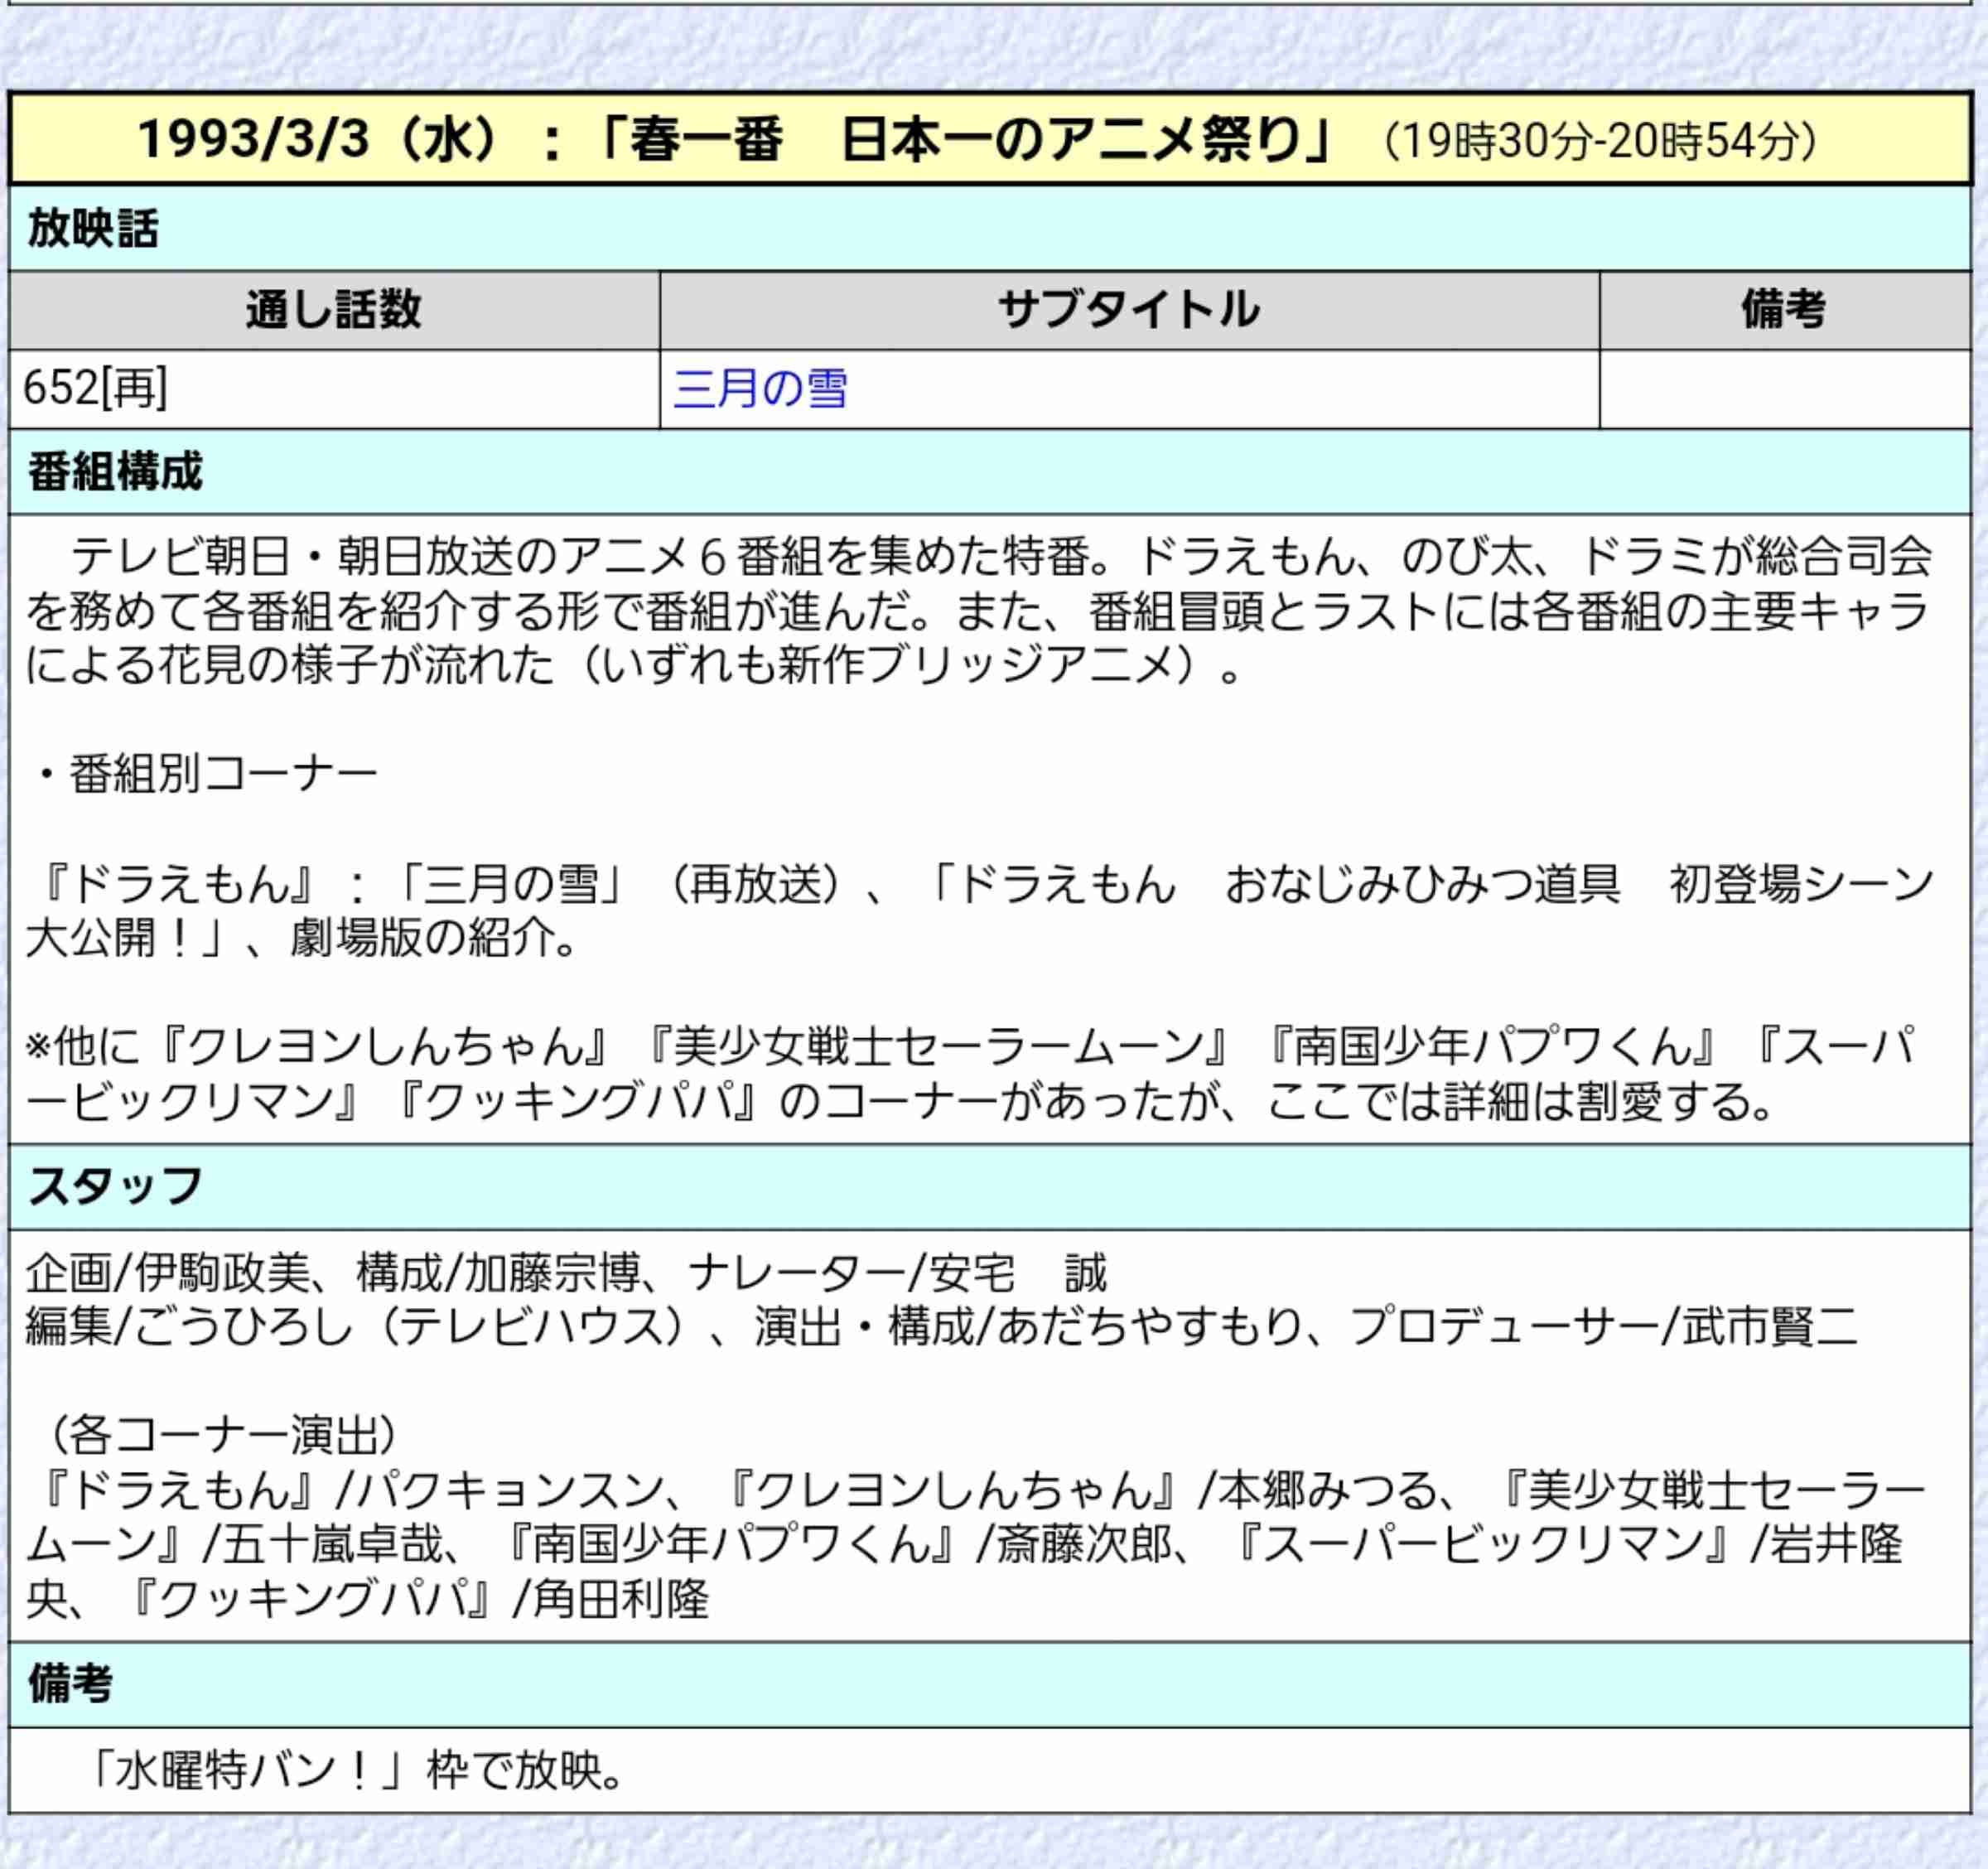Click the ナレーター/安宅 誠 credit
Screen dimensions: 1988x1869
897,1273
